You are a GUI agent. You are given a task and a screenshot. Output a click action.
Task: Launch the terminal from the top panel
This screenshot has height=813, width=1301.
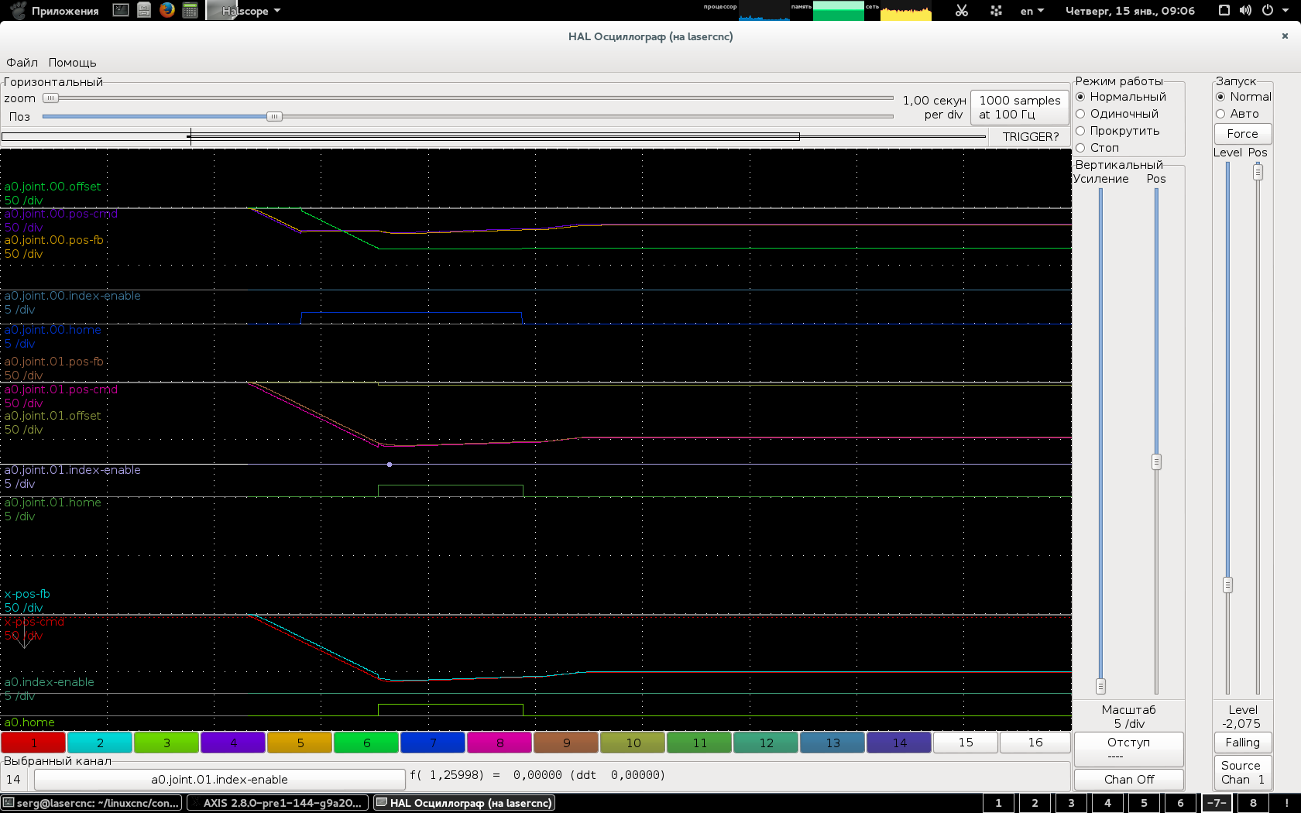pos(121,10)
